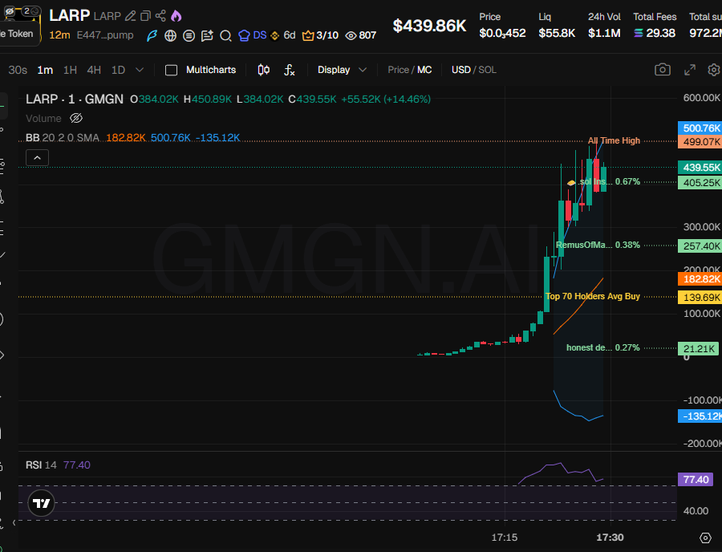Screen dimensions: 722x552
Task: Click the All Time High line label
Action: tap(614, 141)
